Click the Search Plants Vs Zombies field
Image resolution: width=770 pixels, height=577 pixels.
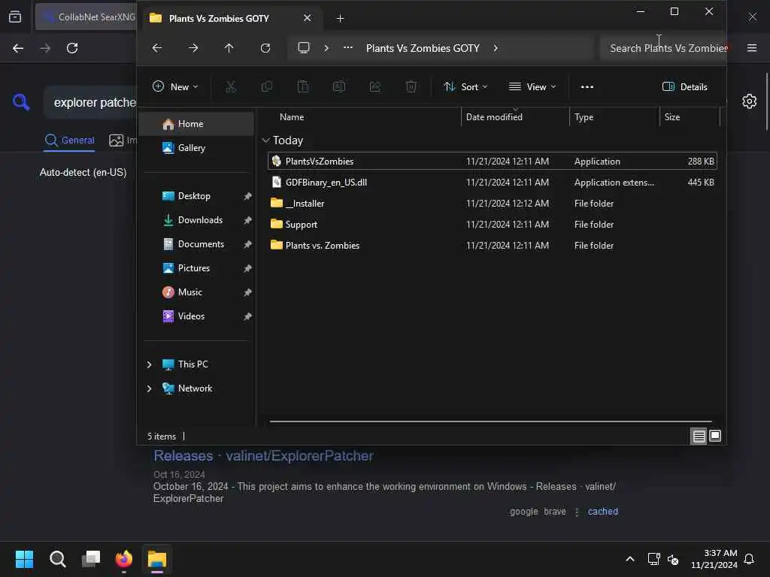663,48
